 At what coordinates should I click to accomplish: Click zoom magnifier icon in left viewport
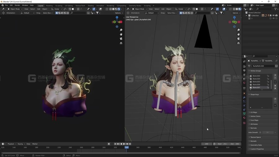click(x=121, y=30)
